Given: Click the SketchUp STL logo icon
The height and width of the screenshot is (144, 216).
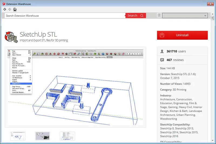Looking at the screenshot, I should [11, 37].
